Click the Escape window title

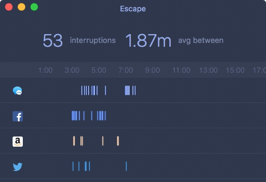(133, 8)
